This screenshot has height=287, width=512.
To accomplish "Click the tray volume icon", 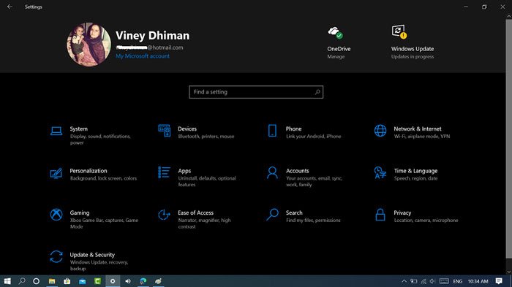I will 432,281.
